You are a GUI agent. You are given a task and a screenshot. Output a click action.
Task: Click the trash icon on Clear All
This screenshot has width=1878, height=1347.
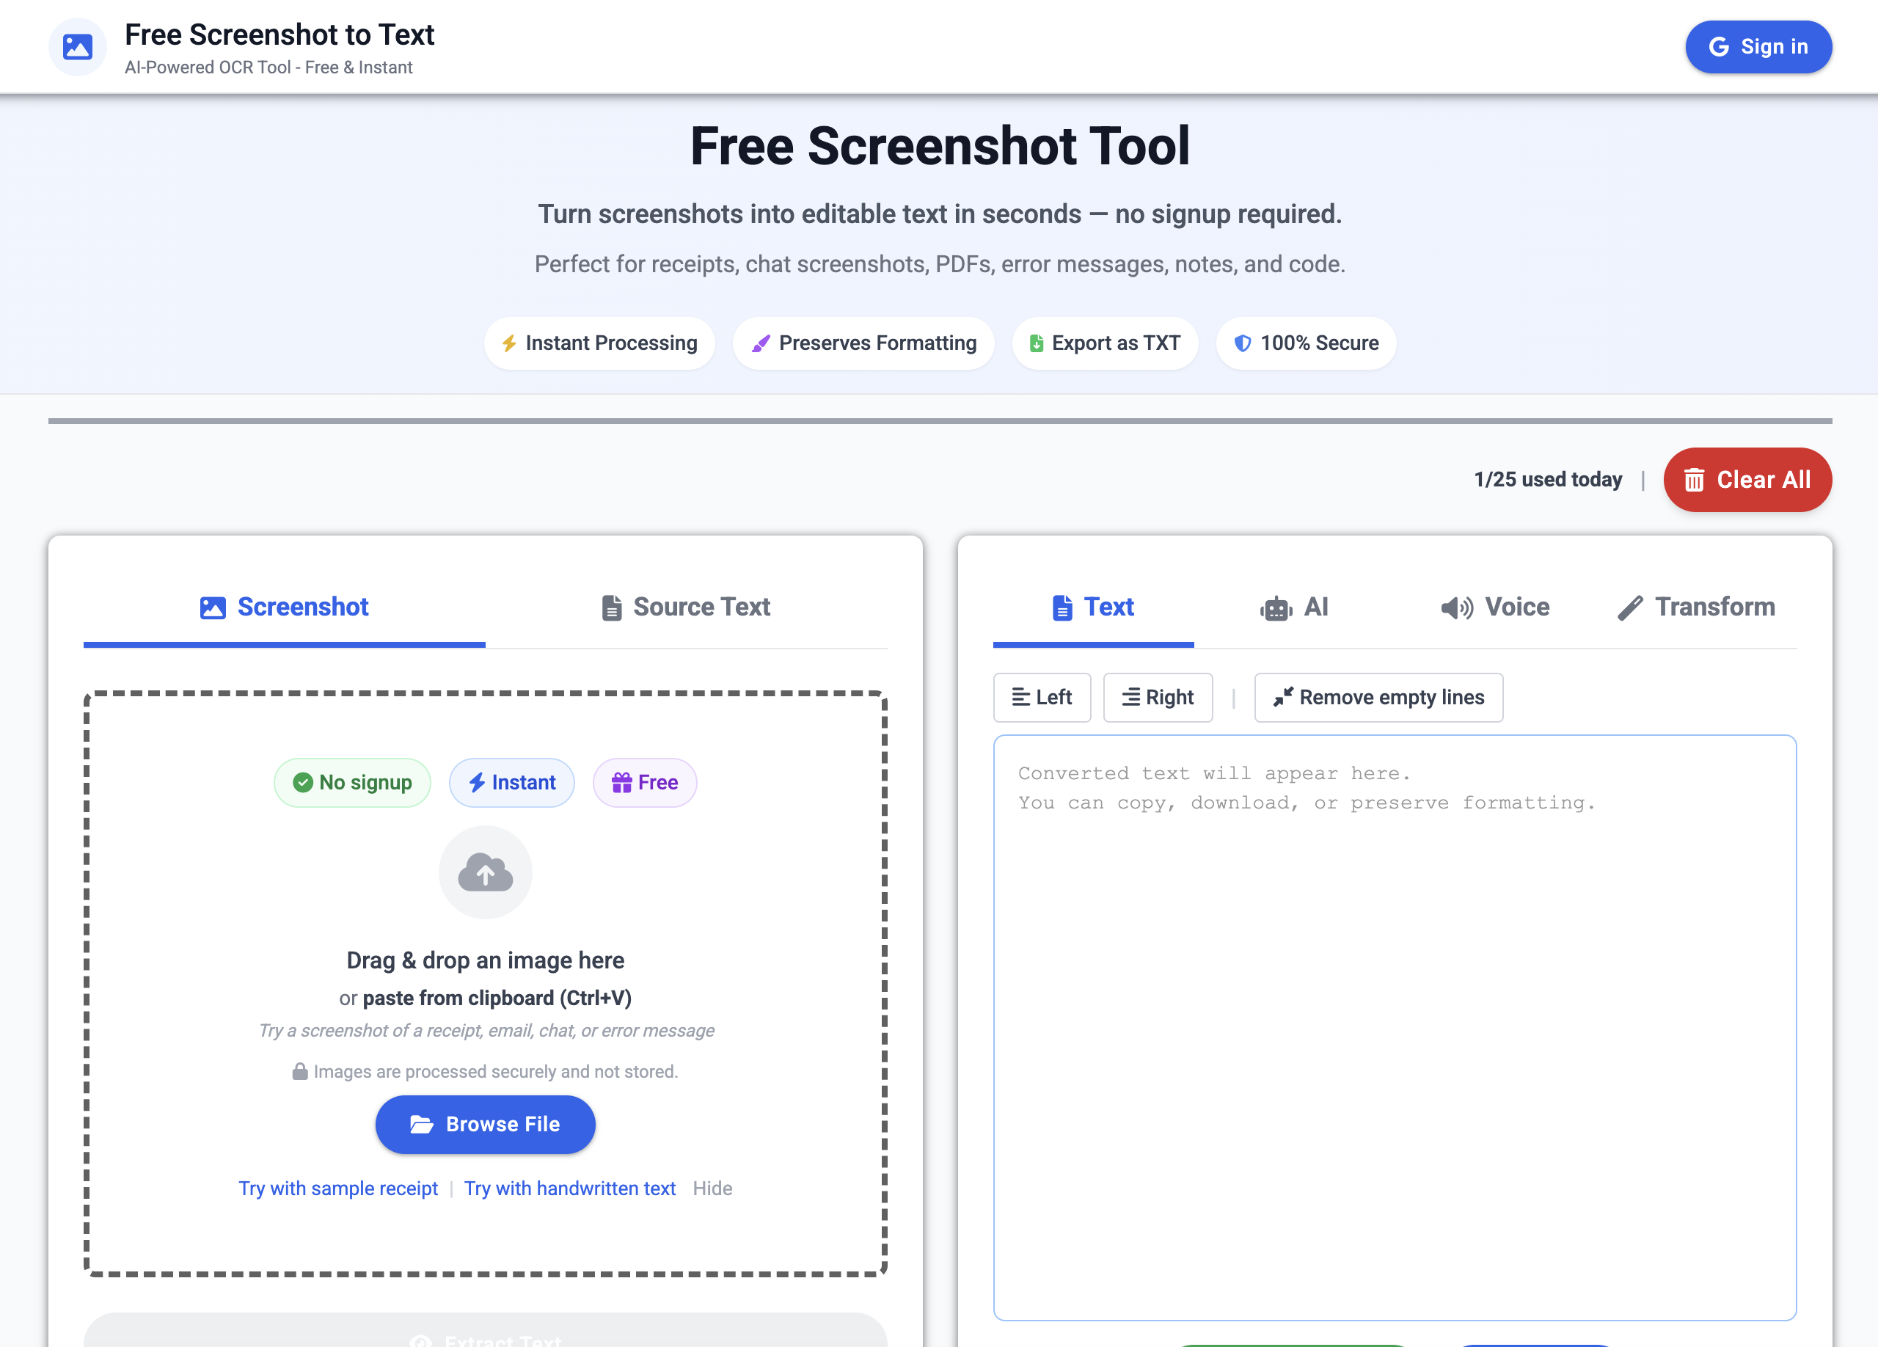tap(1694, 479)
